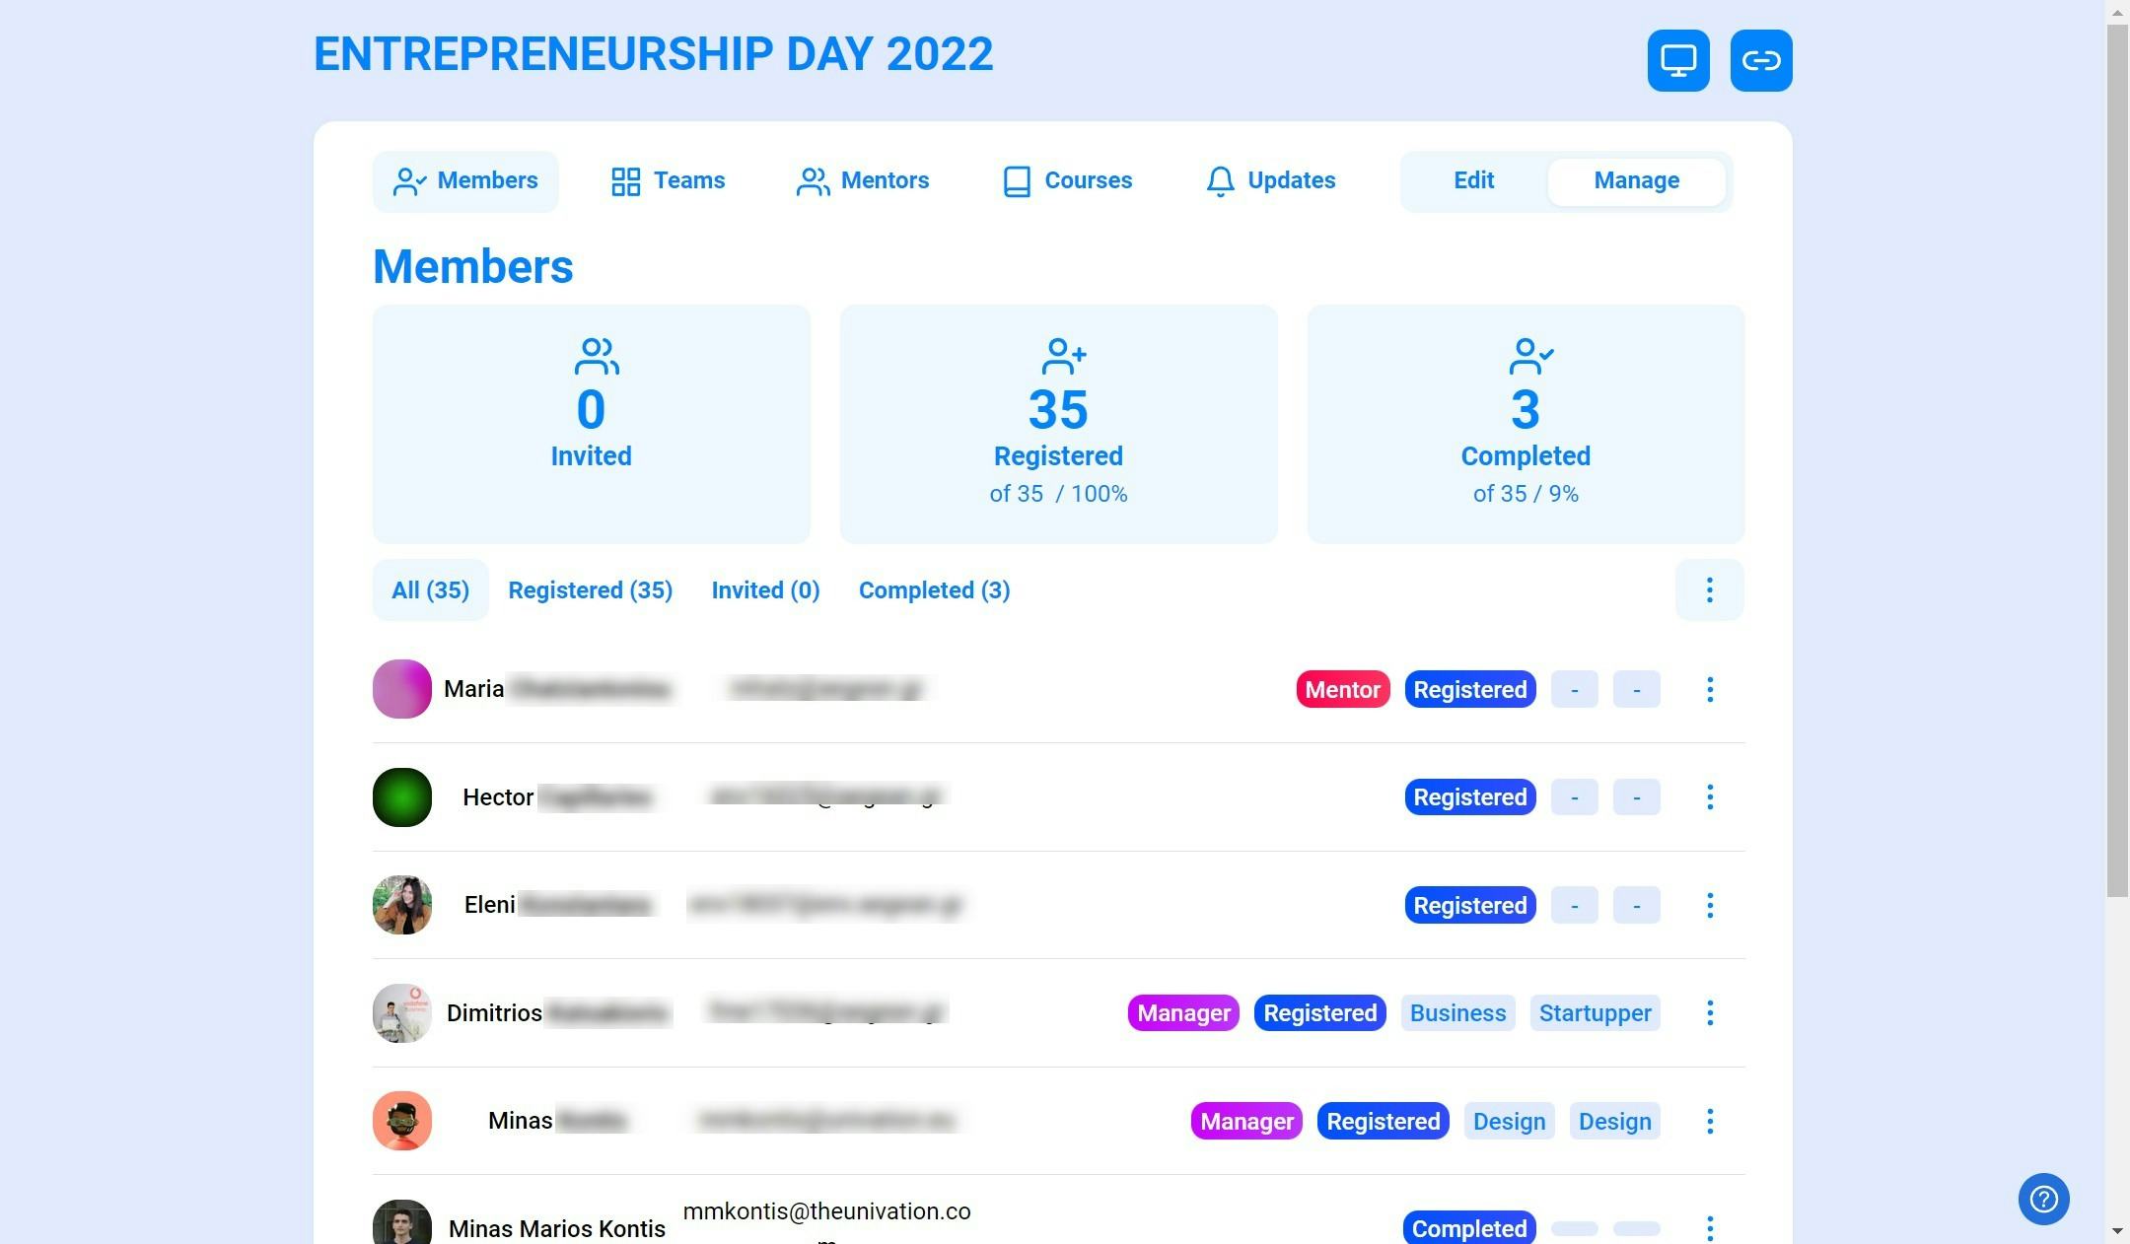The height and width of the screenshot is (1244, 2130).
Task: Click the Invited (0) filter
Action: pyautogui.click(x=765, y=589)
